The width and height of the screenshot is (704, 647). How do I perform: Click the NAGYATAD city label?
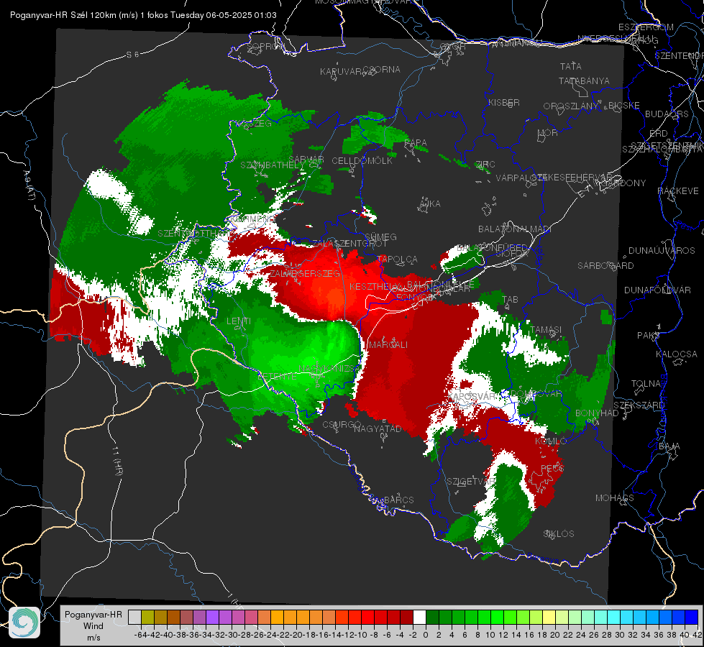[378, 428]
